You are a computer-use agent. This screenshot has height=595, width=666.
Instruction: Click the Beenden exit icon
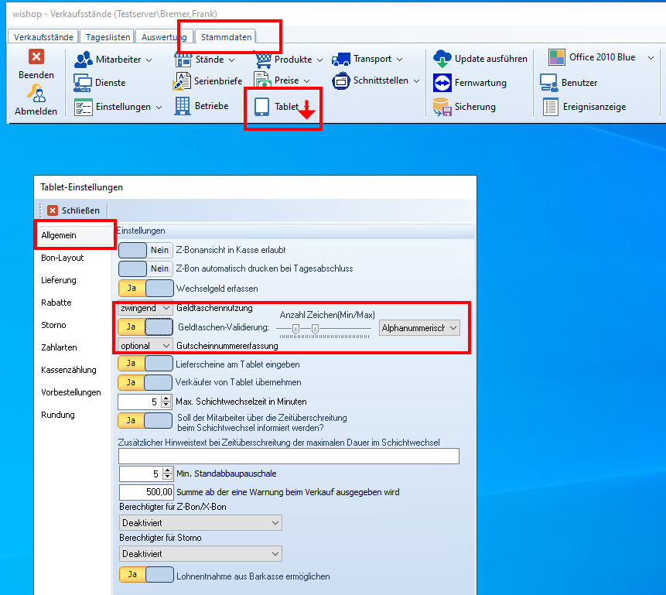click(36, 57)
